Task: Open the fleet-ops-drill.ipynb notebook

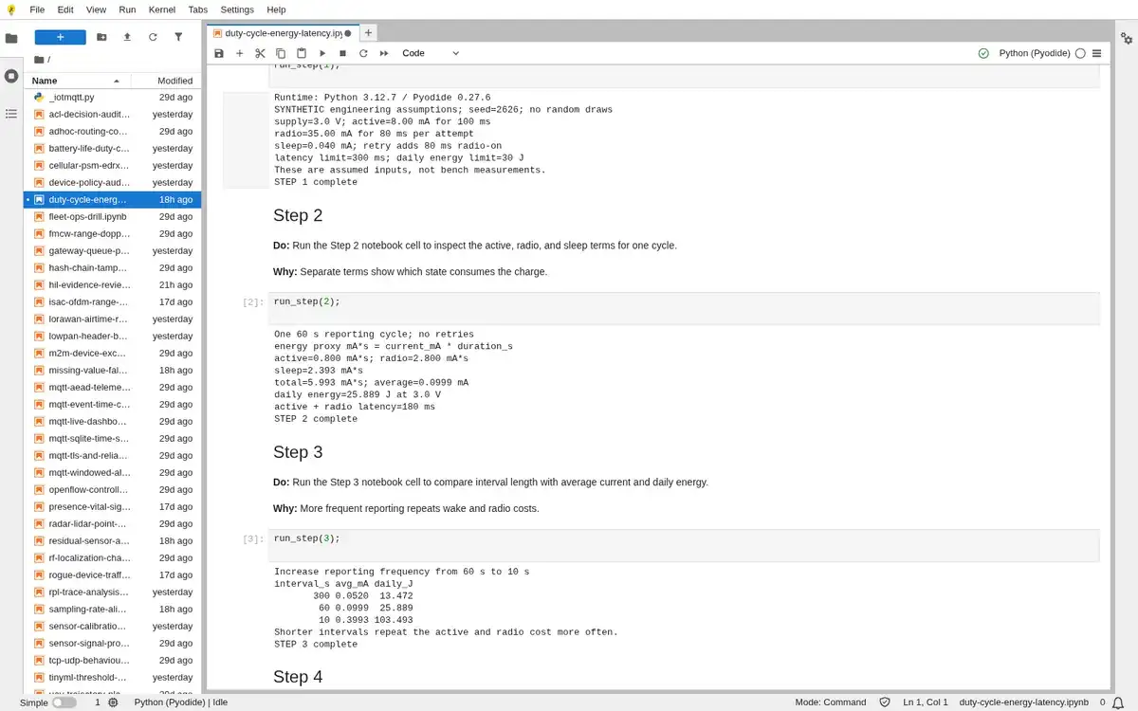Action: point(112,217)
